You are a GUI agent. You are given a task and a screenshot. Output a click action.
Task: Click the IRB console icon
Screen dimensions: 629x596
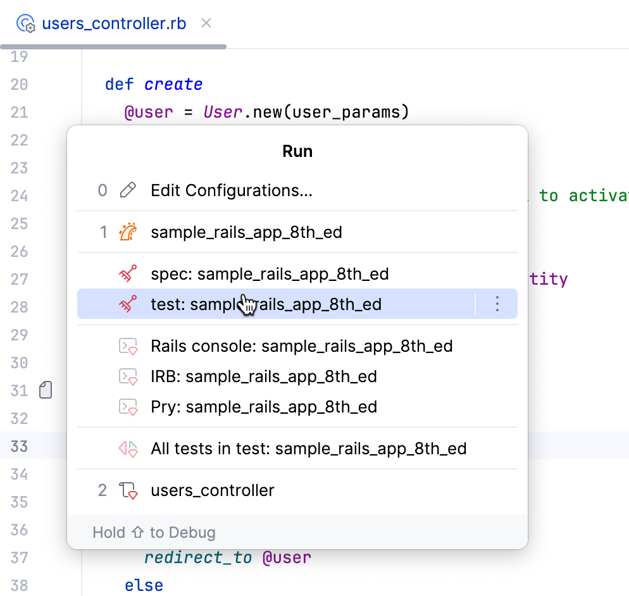coord(128,376)
